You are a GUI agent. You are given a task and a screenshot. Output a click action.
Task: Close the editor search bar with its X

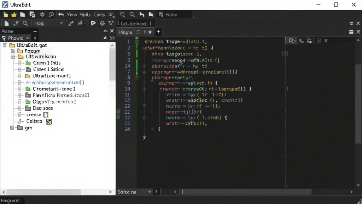point(326,41)
